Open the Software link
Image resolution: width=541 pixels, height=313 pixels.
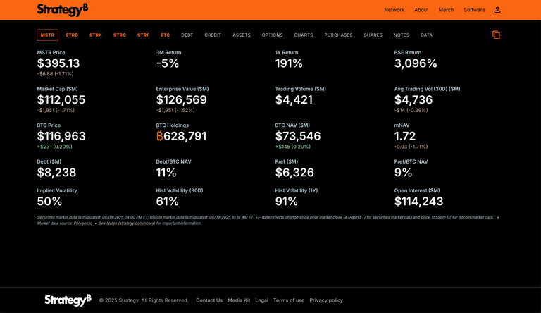(474, 10)
